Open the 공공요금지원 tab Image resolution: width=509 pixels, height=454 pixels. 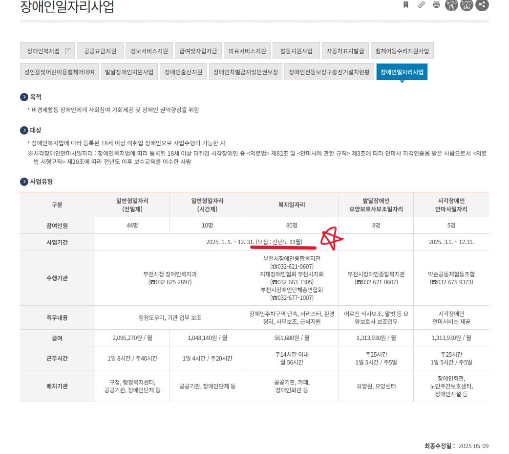100,51
